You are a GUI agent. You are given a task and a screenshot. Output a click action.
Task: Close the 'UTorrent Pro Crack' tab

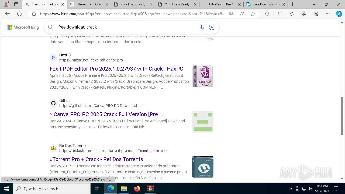[x=107, y=4]
